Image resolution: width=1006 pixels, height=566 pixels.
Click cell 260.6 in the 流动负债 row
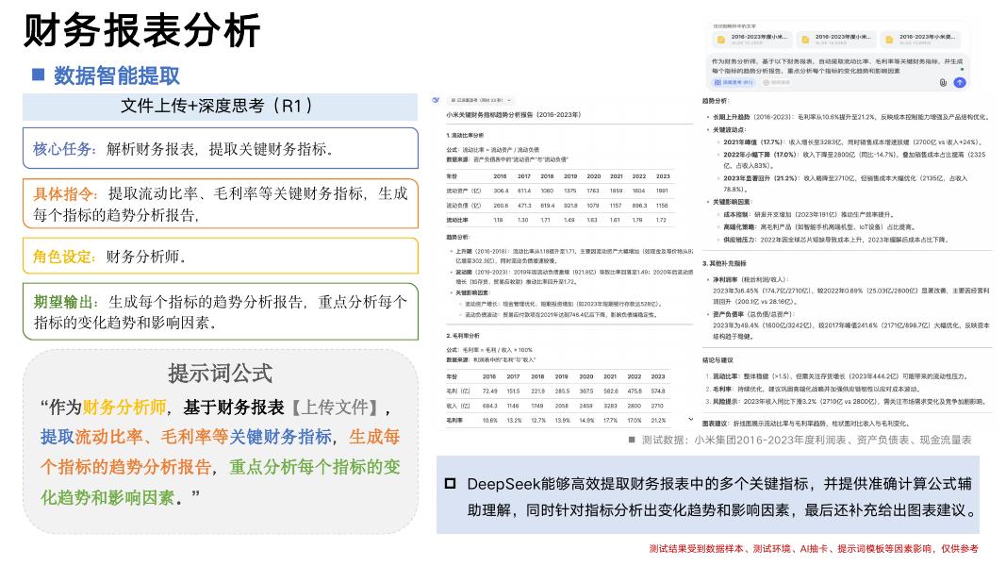pyautogui.click(x=501, y=206)
